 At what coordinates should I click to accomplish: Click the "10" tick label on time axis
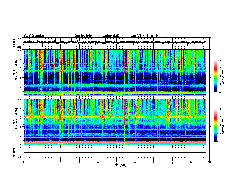pyautogui.click(x=209, y=162)
